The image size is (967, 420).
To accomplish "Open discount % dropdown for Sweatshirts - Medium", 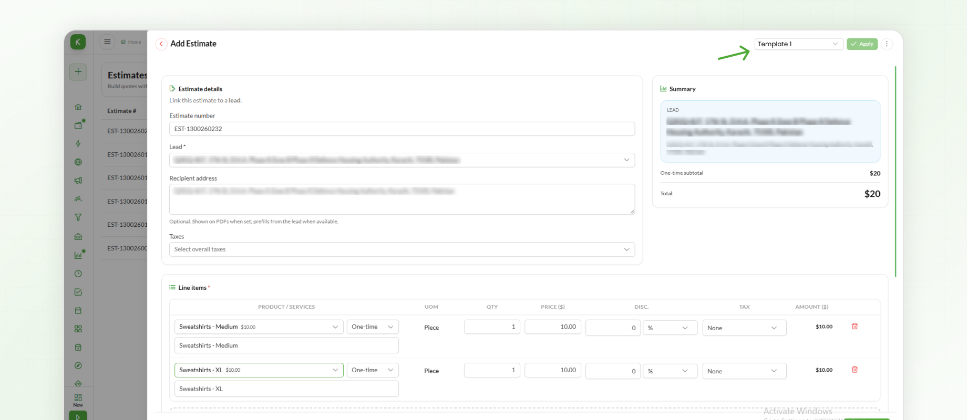I will [x=670, y=328].
